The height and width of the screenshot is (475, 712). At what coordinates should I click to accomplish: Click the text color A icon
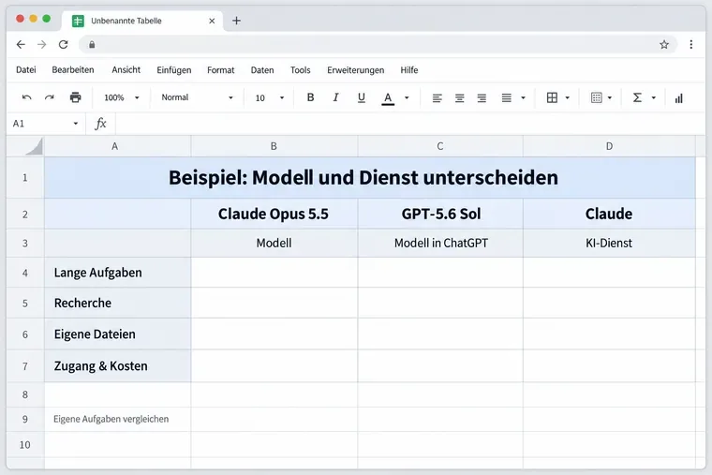388,98
